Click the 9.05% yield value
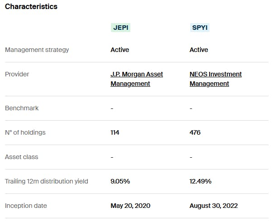 120,181
